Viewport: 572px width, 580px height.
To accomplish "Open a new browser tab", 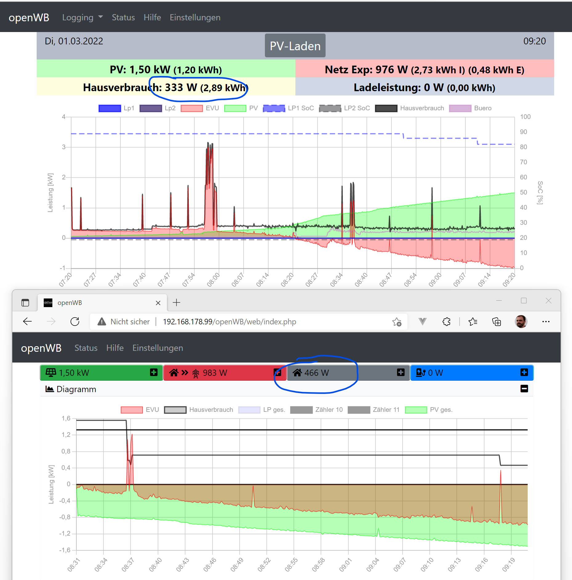I will (176, 302).
